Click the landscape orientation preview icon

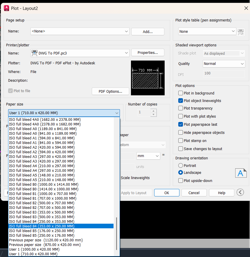[240, 173]
